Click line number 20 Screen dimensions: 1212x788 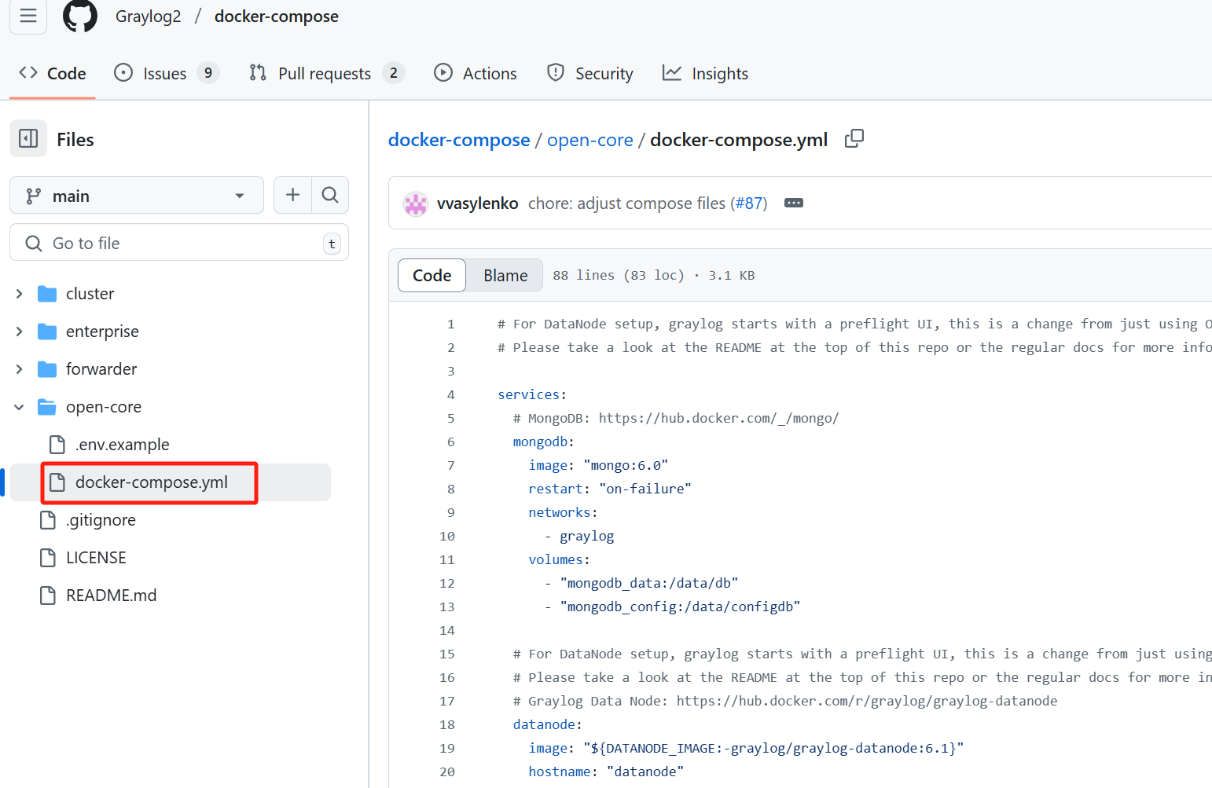(x=447, y=772)
